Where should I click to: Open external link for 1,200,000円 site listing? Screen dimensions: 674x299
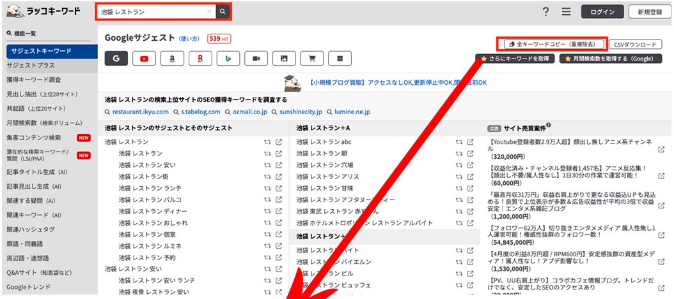[x=661, y=205]
